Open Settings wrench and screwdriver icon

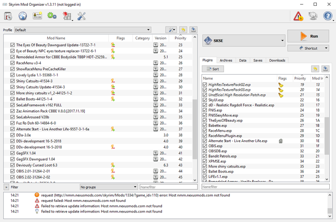pos(82,16)
